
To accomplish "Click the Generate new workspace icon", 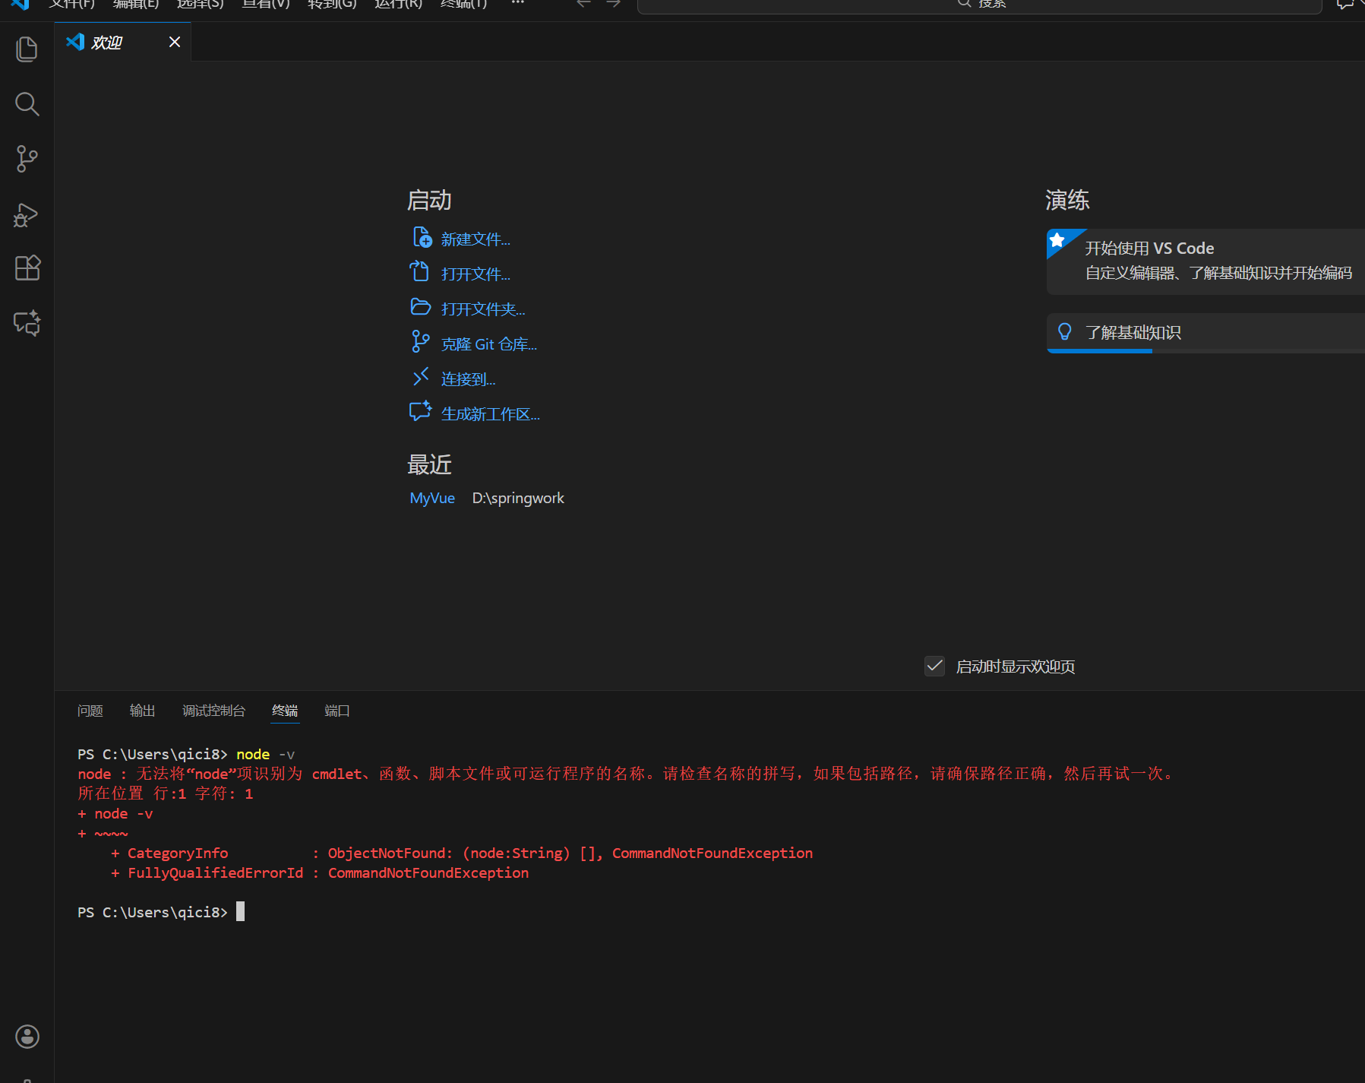I will [x=421, y=411].
